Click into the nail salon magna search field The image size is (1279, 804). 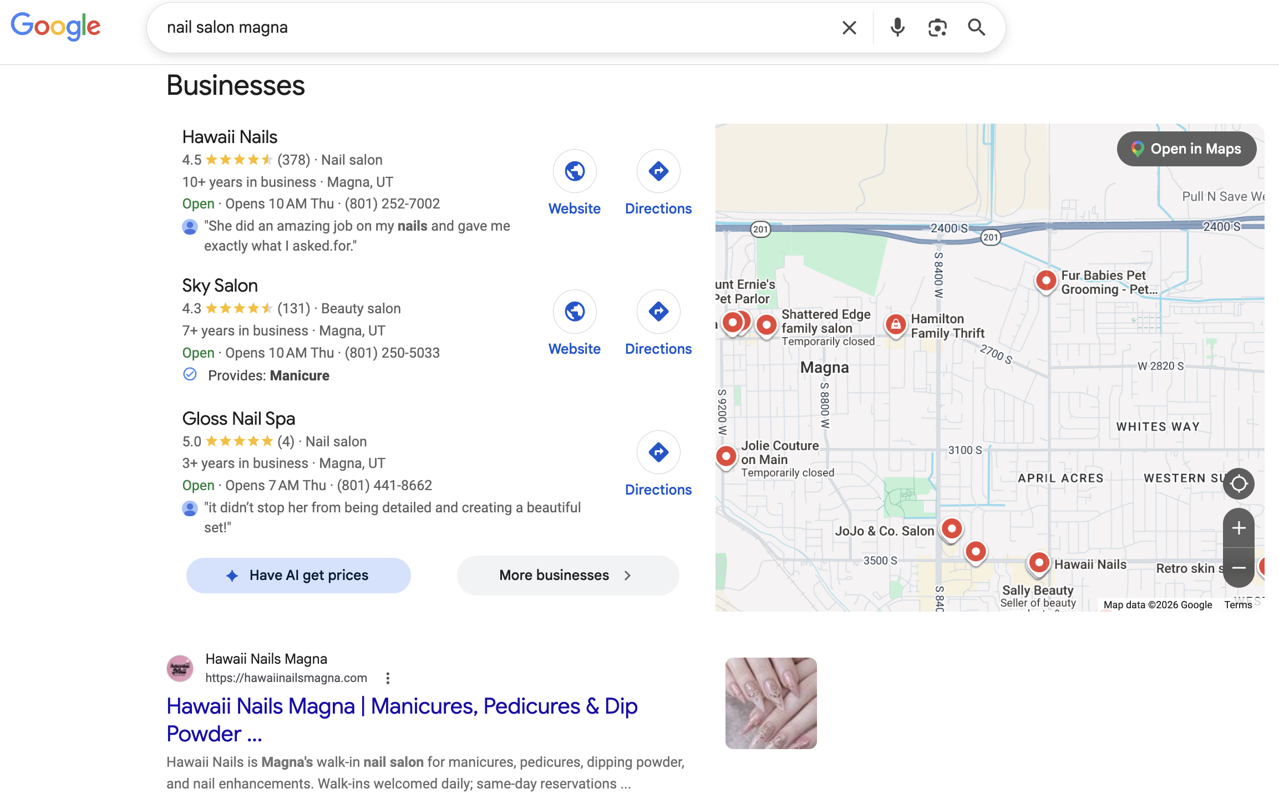click(494, 28)
